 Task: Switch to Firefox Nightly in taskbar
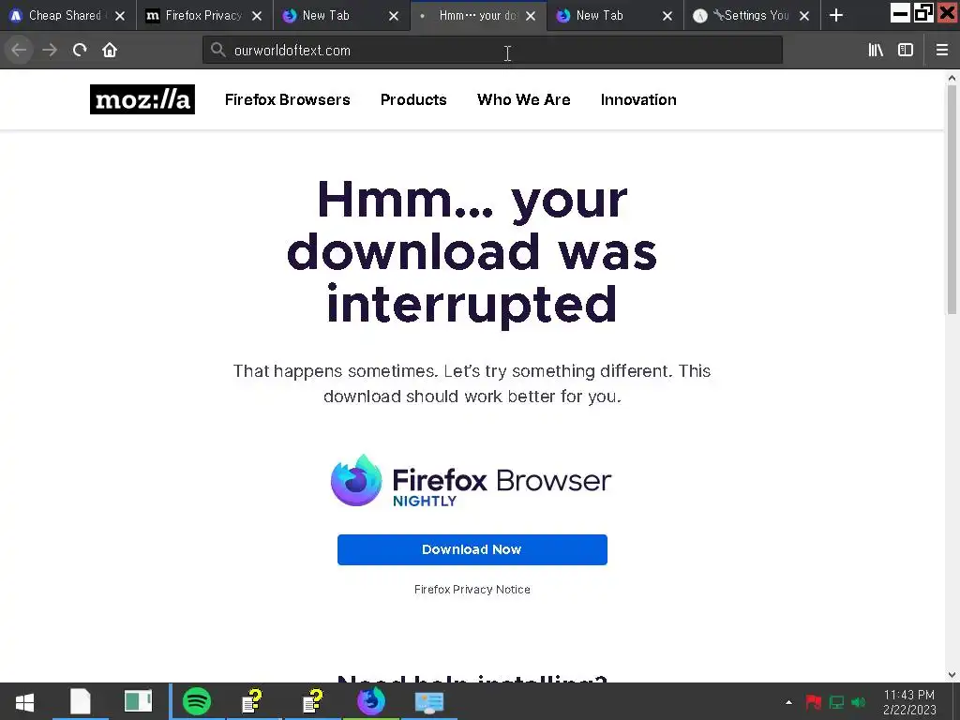click(371, 701)
